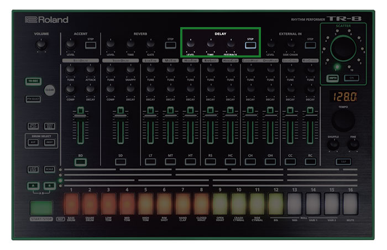Click the CC instrument select button

point(290,162)
